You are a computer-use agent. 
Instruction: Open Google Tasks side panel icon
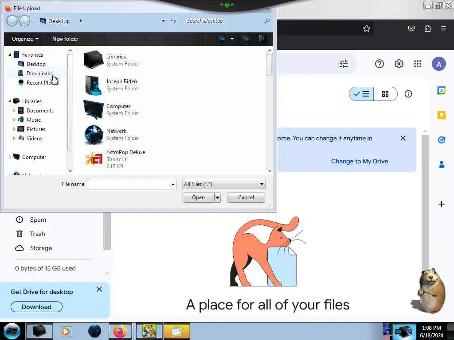tap(441, 140)
